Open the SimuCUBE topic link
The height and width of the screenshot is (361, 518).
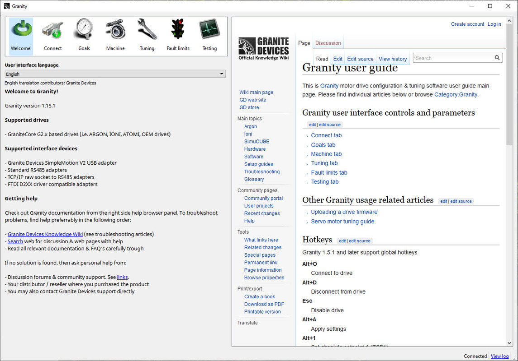257,141
